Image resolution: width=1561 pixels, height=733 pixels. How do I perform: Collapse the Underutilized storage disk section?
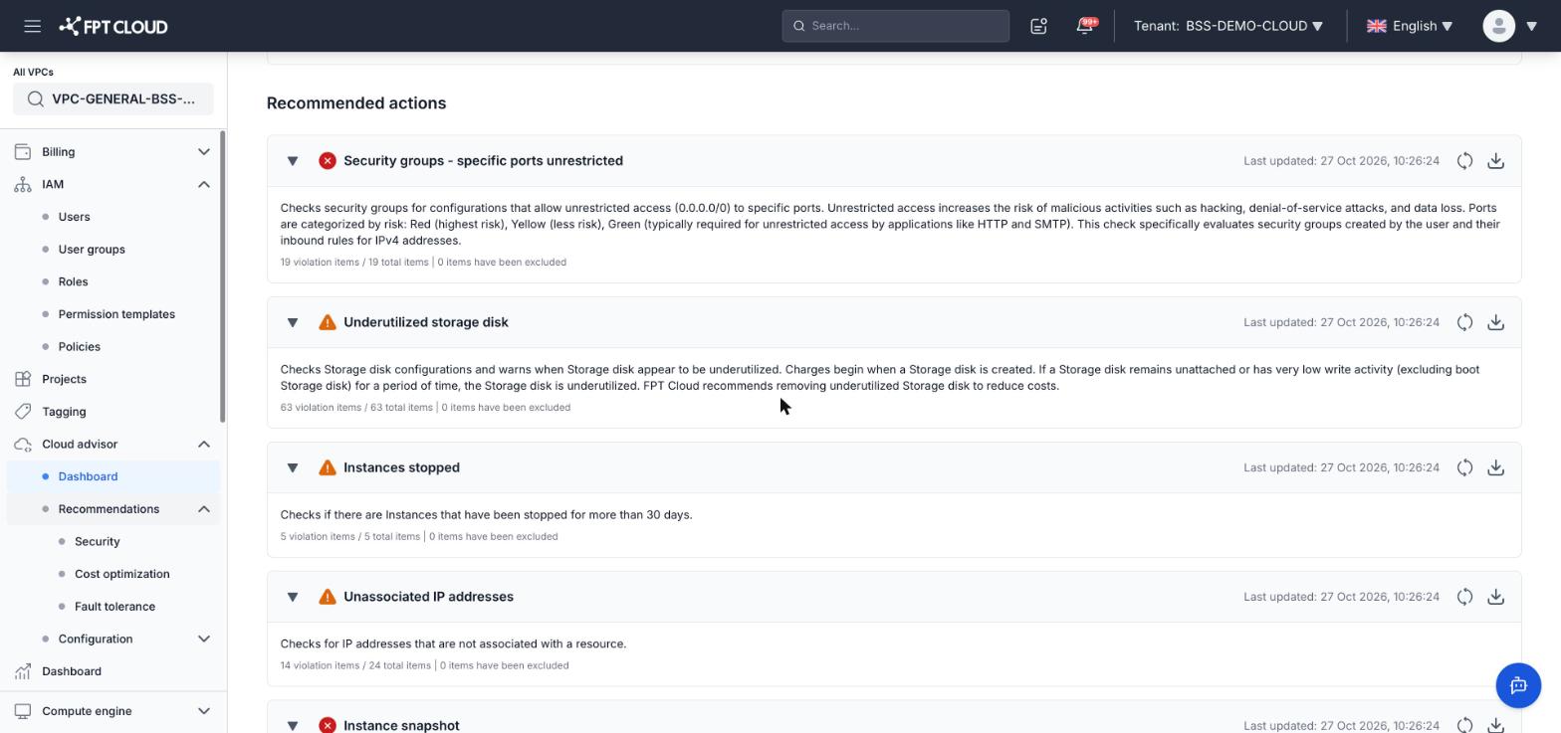click(x=293, y=322)
